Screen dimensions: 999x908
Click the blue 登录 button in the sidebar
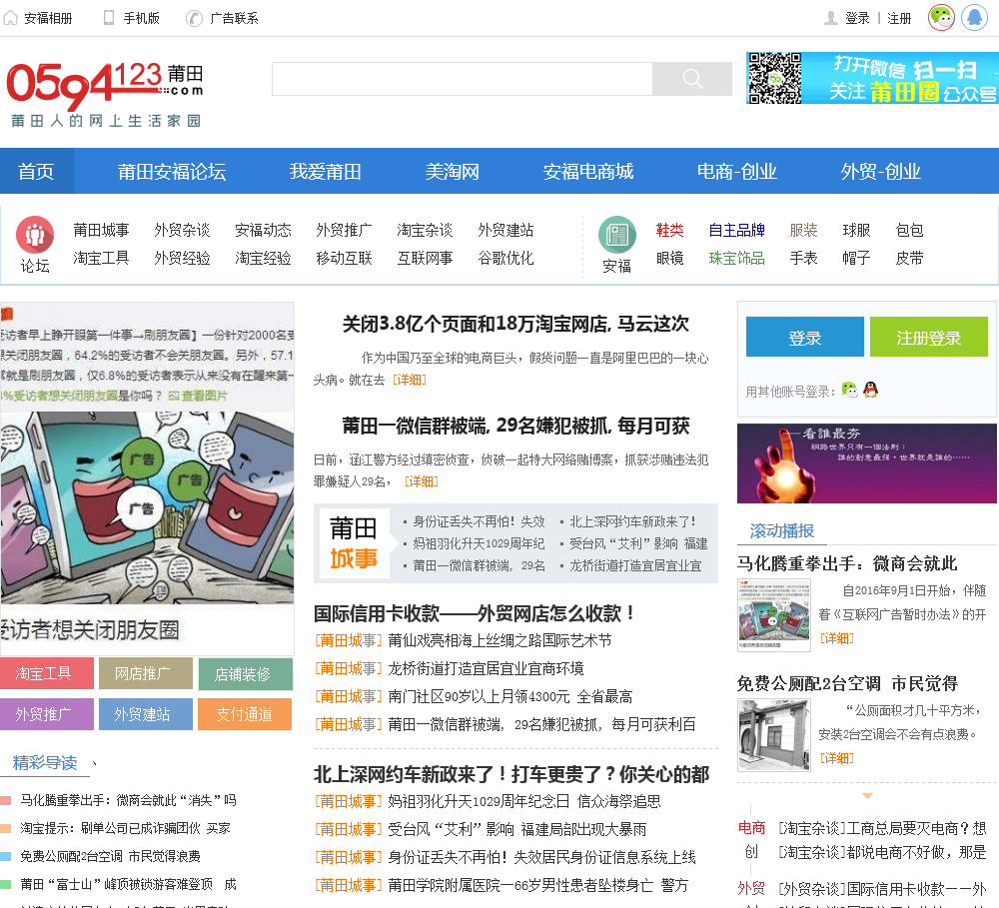[804, 337]
